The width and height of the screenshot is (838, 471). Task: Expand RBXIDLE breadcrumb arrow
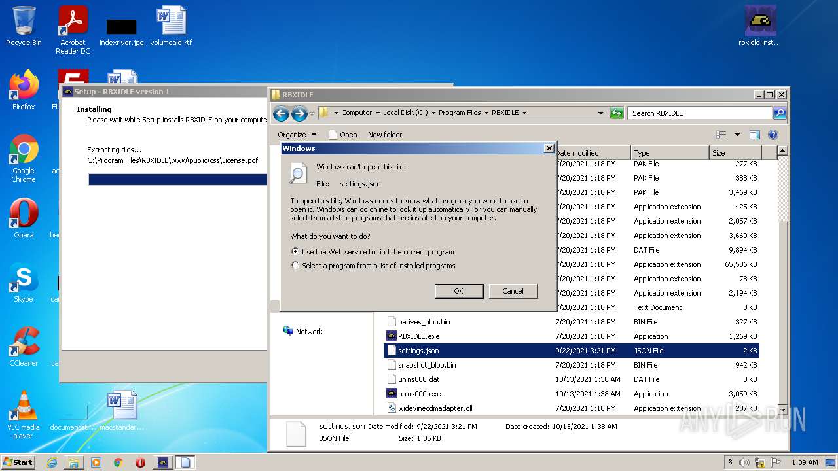(524, 113)
